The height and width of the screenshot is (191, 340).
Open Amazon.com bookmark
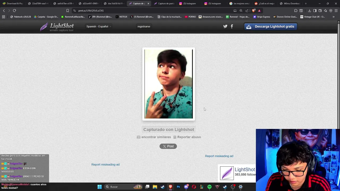point(211,17)
